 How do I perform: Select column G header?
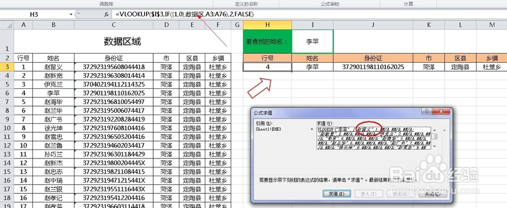(237, 25)
